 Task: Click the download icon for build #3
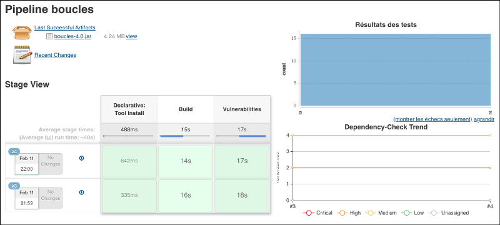point(81,192)
